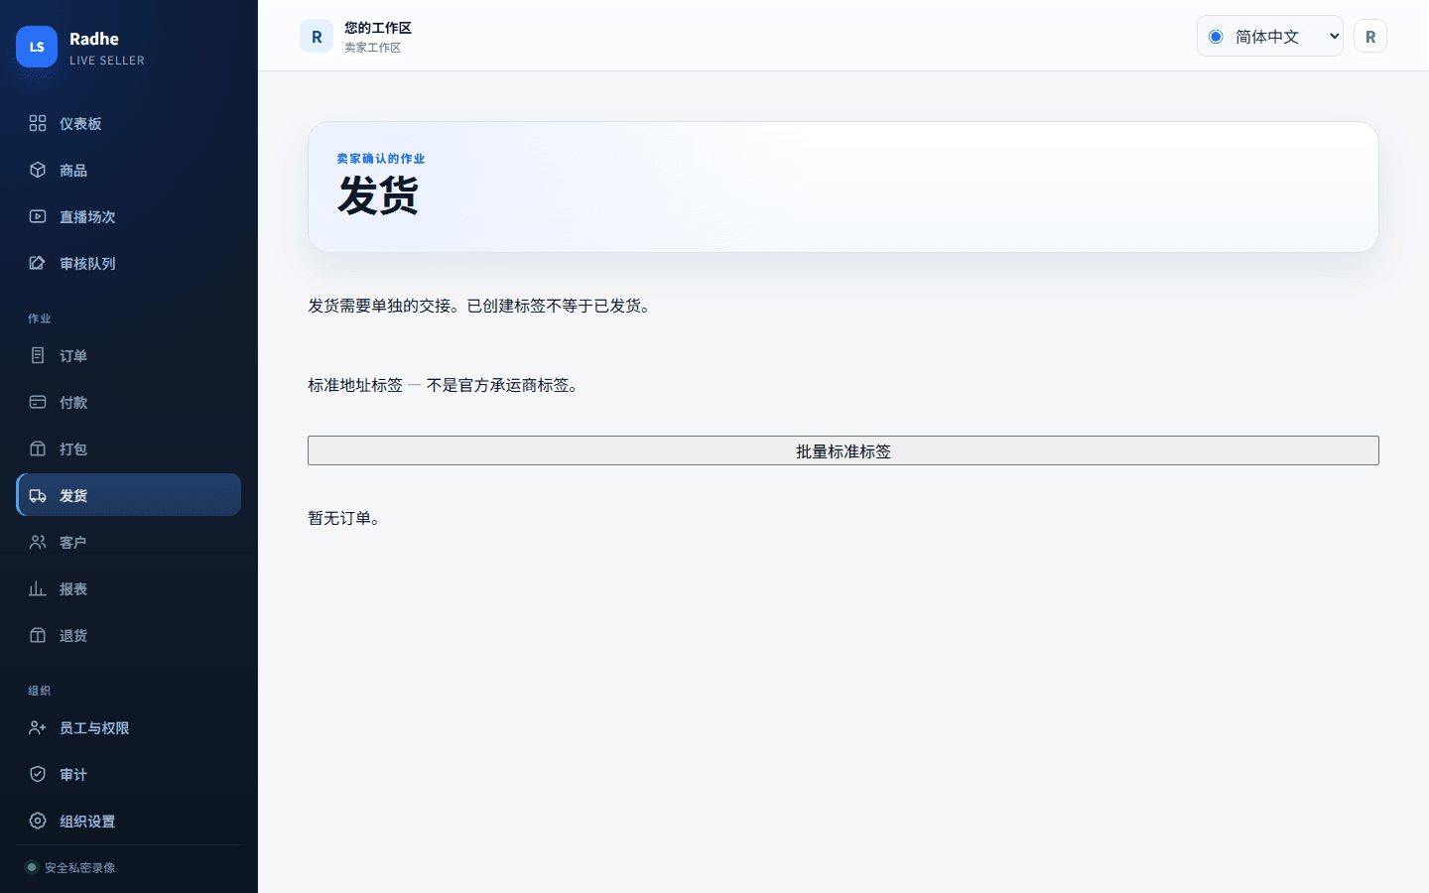Click the dashboard grid icon beside 仪表板
This screenshot has width=1429, height=893.
(x=38, y=123)
